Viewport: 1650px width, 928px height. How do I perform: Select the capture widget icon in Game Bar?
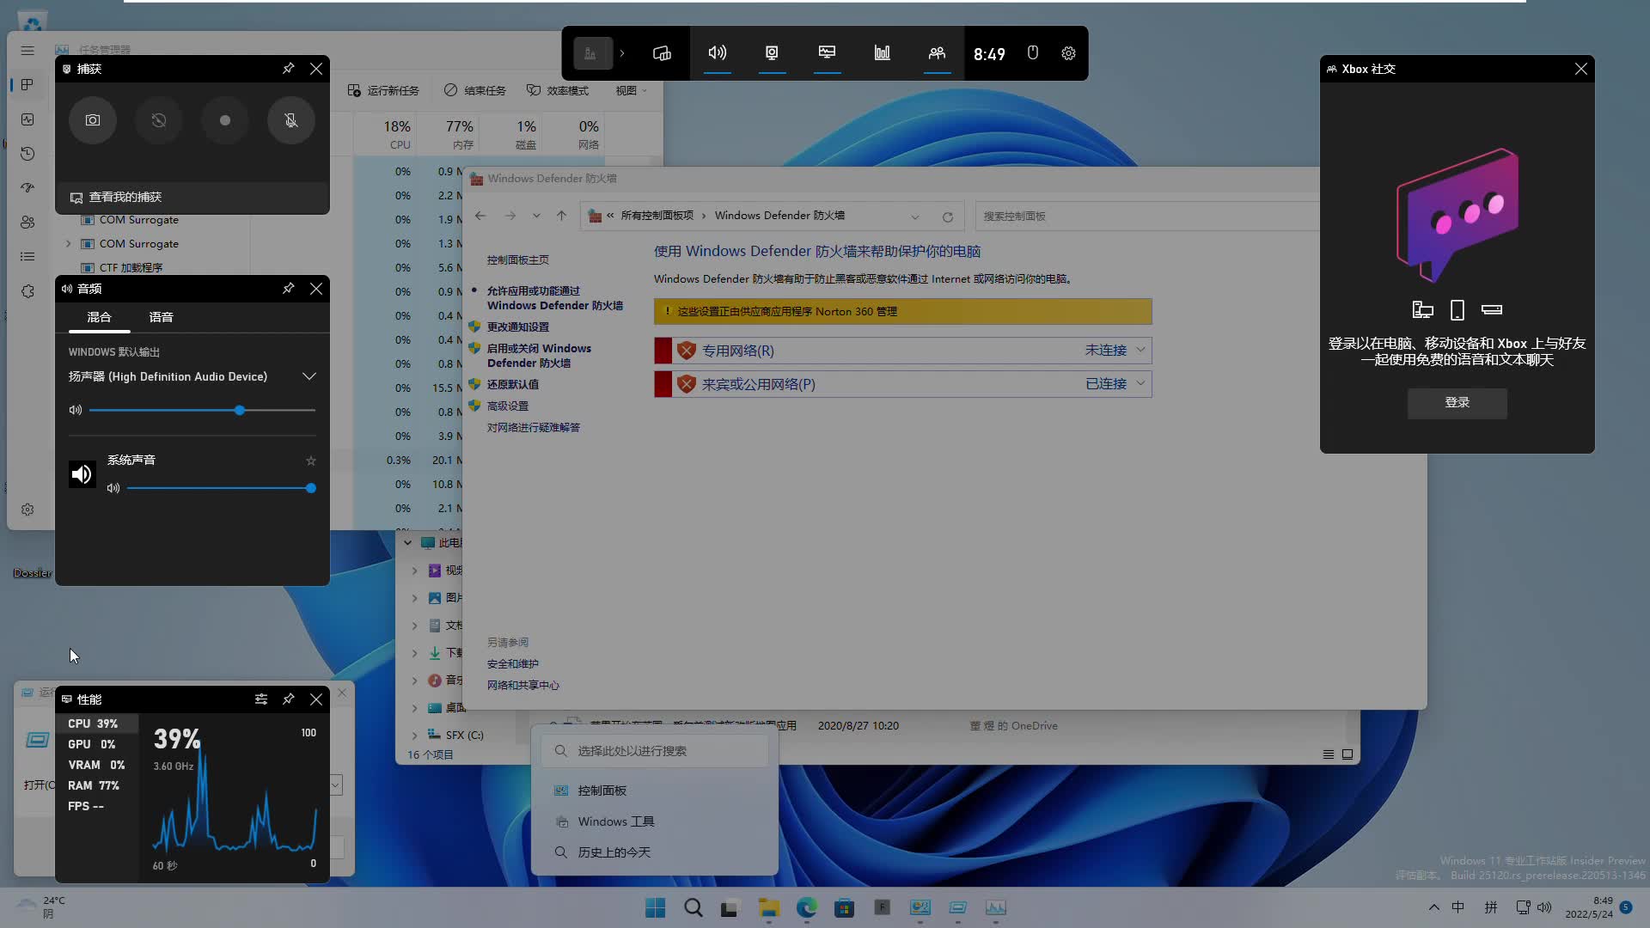click(771, 52)
